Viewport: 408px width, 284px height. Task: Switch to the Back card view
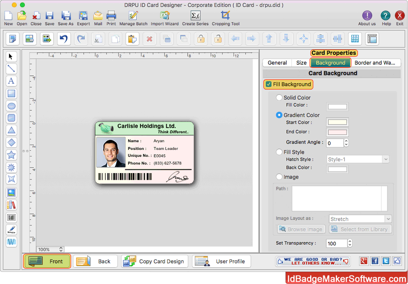tap(95, 261)
